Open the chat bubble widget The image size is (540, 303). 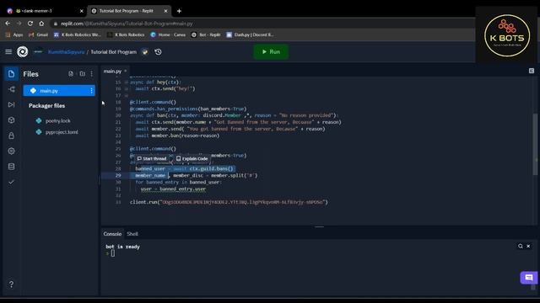[529, 278]
